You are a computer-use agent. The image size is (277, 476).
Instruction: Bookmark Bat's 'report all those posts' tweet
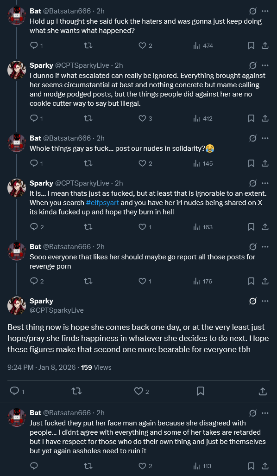click(x=251, y=282)
